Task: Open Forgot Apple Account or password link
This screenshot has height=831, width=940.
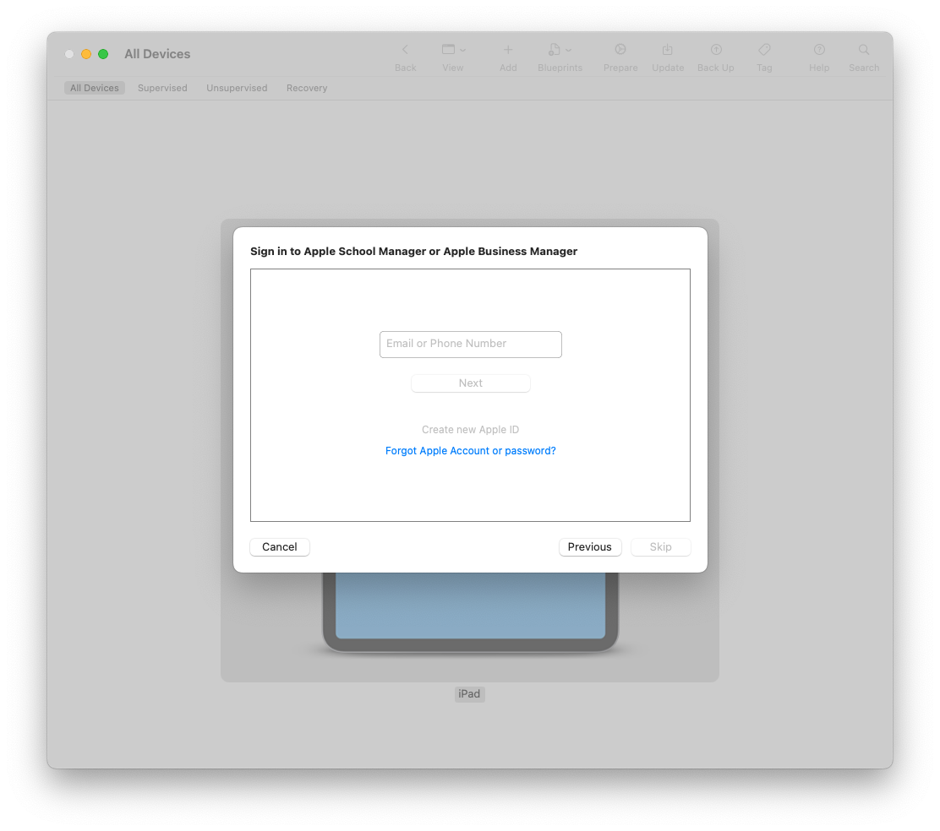Action: [x=471, y=451]
